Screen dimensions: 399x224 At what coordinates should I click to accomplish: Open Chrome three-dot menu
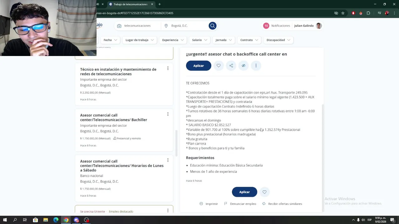click(394, 13)
